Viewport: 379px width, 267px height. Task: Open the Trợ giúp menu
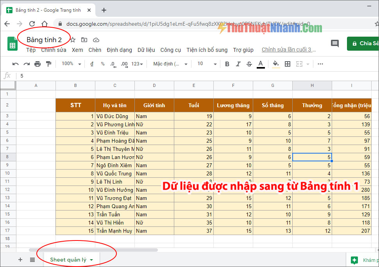point(243,50)
